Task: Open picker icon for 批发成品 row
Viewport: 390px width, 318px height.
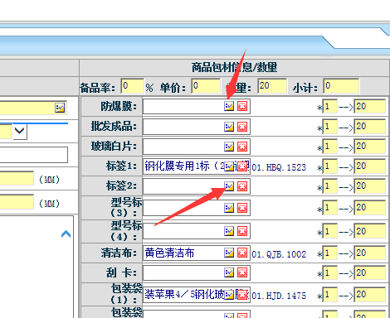Action: point(229,127)
